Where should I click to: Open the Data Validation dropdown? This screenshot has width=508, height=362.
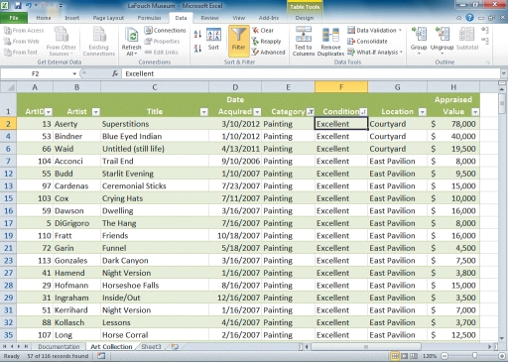coord(401,31)
